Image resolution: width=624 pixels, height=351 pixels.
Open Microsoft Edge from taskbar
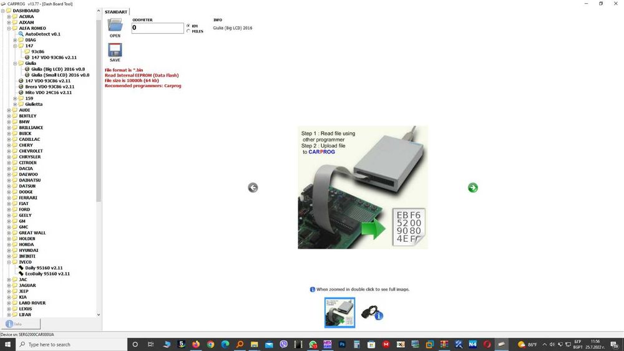[225, 344]
